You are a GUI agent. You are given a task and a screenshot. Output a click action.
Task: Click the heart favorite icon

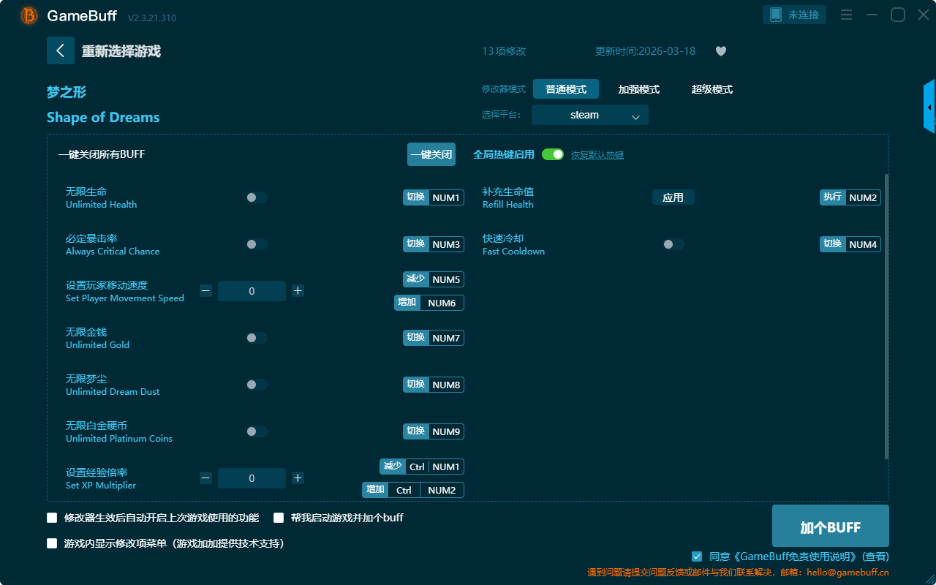720,51
